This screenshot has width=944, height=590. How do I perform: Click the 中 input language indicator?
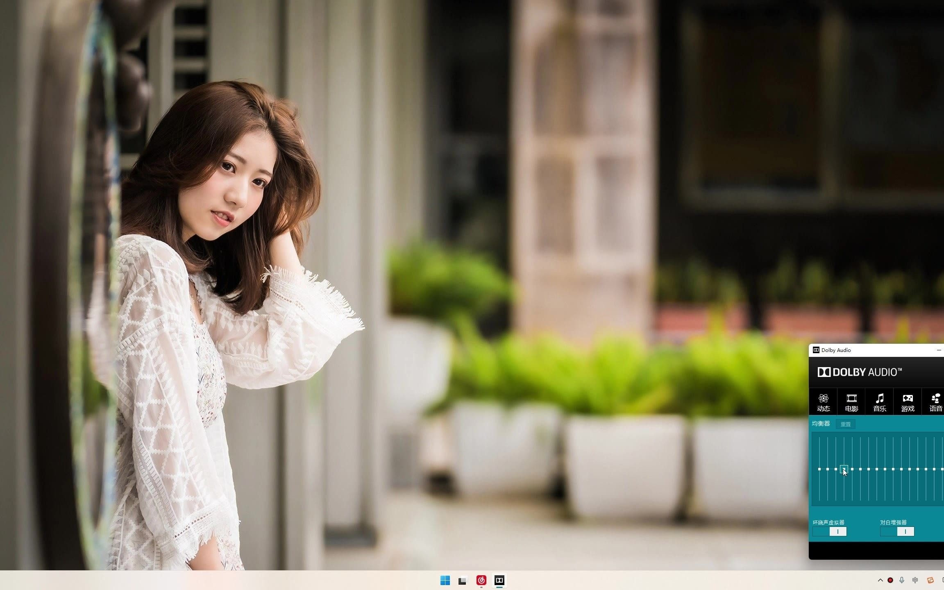[x=915, y=580]
